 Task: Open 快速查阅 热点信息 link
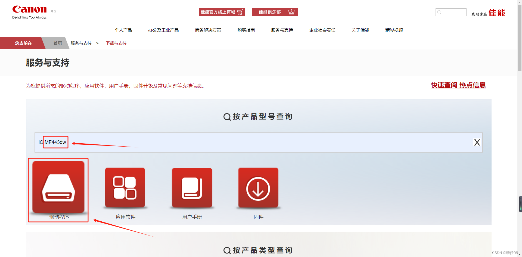458,85
